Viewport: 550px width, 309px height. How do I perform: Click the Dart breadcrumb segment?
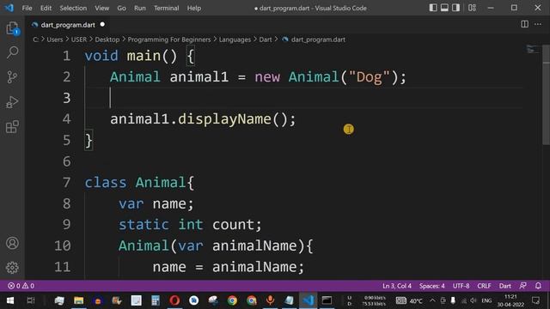[266, 39]
